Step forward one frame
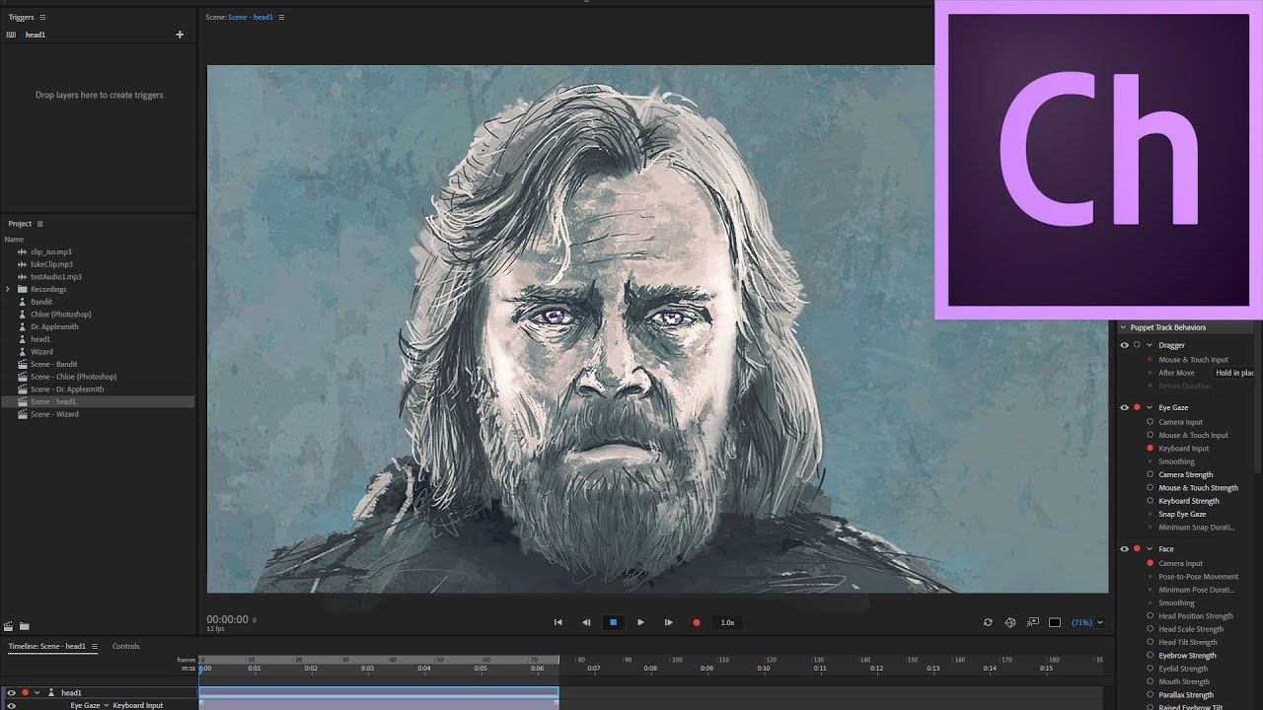 coord(668,622)
